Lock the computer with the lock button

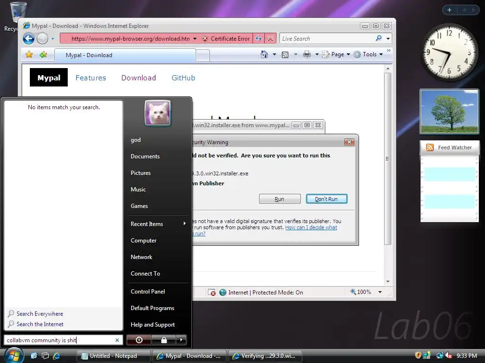click(x=163, y=340)
